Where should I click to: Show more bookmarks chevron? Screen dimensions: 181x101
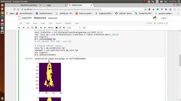coord(178,13)
